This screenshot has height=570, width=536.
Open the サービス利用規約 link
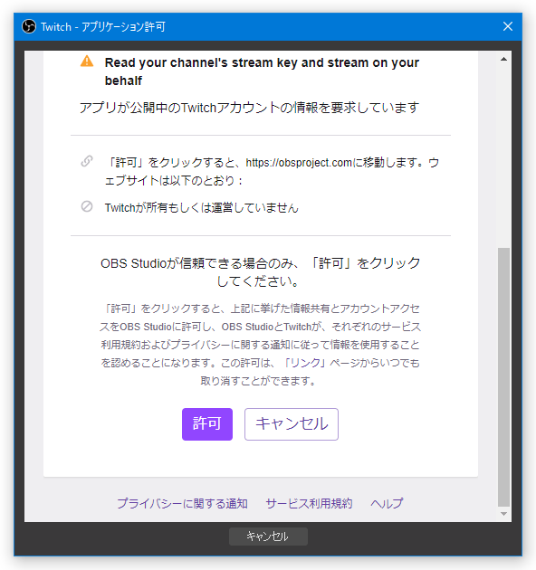(309, 503)
